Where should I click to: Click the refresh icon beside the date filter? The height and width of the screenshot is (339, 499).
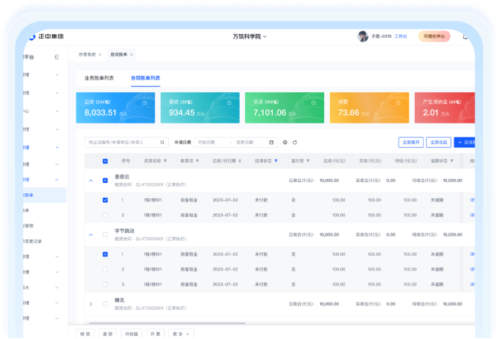tap(295, 142)
